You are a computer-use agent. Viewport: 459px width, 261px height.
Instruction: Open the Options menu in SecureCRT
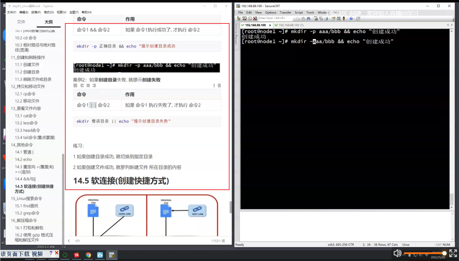pyautogui.click(x=271, y=12)
